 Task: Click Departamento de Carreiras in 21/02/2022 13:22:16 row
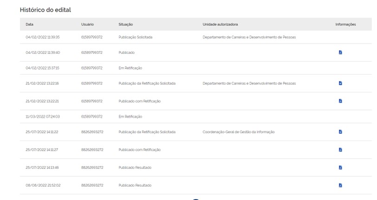[249, 84]
